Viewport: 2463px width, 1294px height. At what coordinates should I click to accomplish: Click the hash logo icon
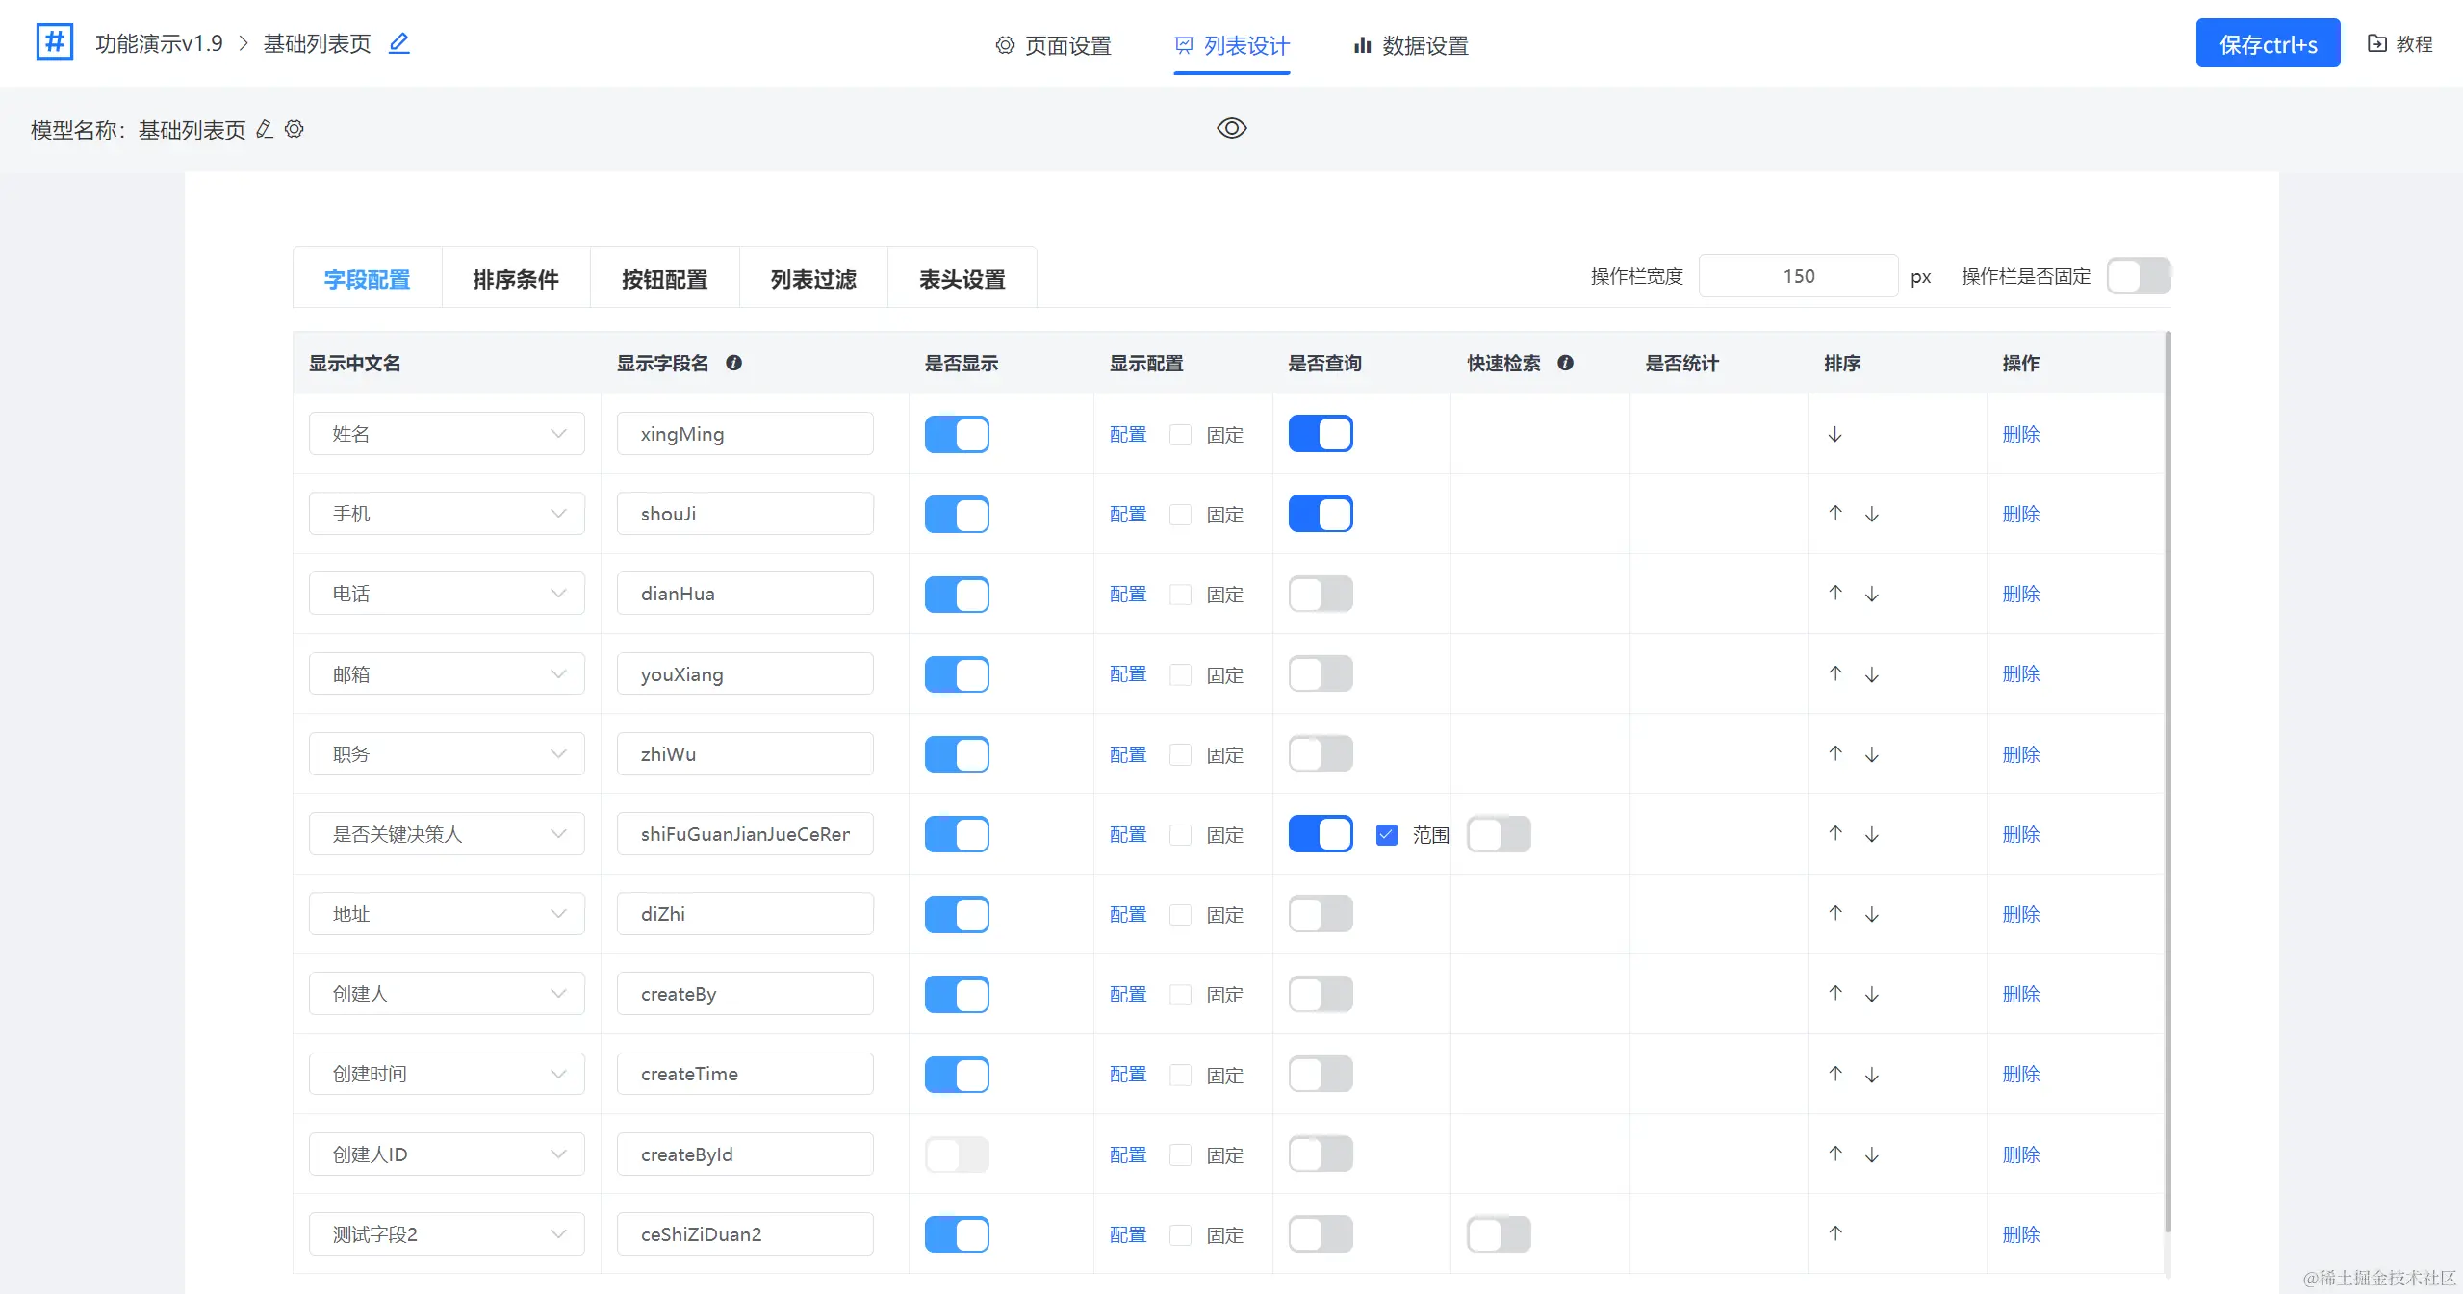(55, 42)
